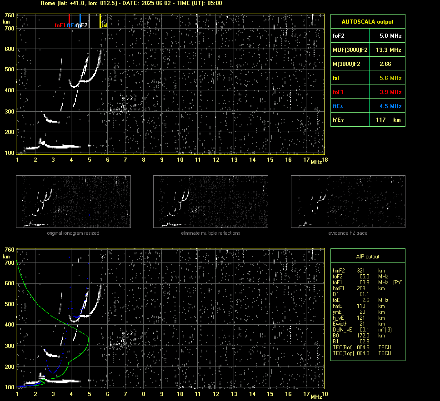Open the eliminate multiple reflections thumbnail

[210, 202]
